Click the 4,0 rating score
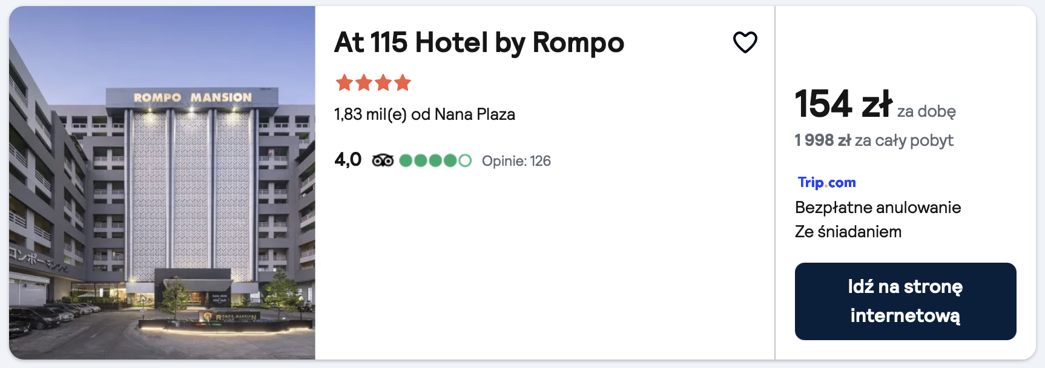This screenshot has height=368, width=1045. click(348, 160)
